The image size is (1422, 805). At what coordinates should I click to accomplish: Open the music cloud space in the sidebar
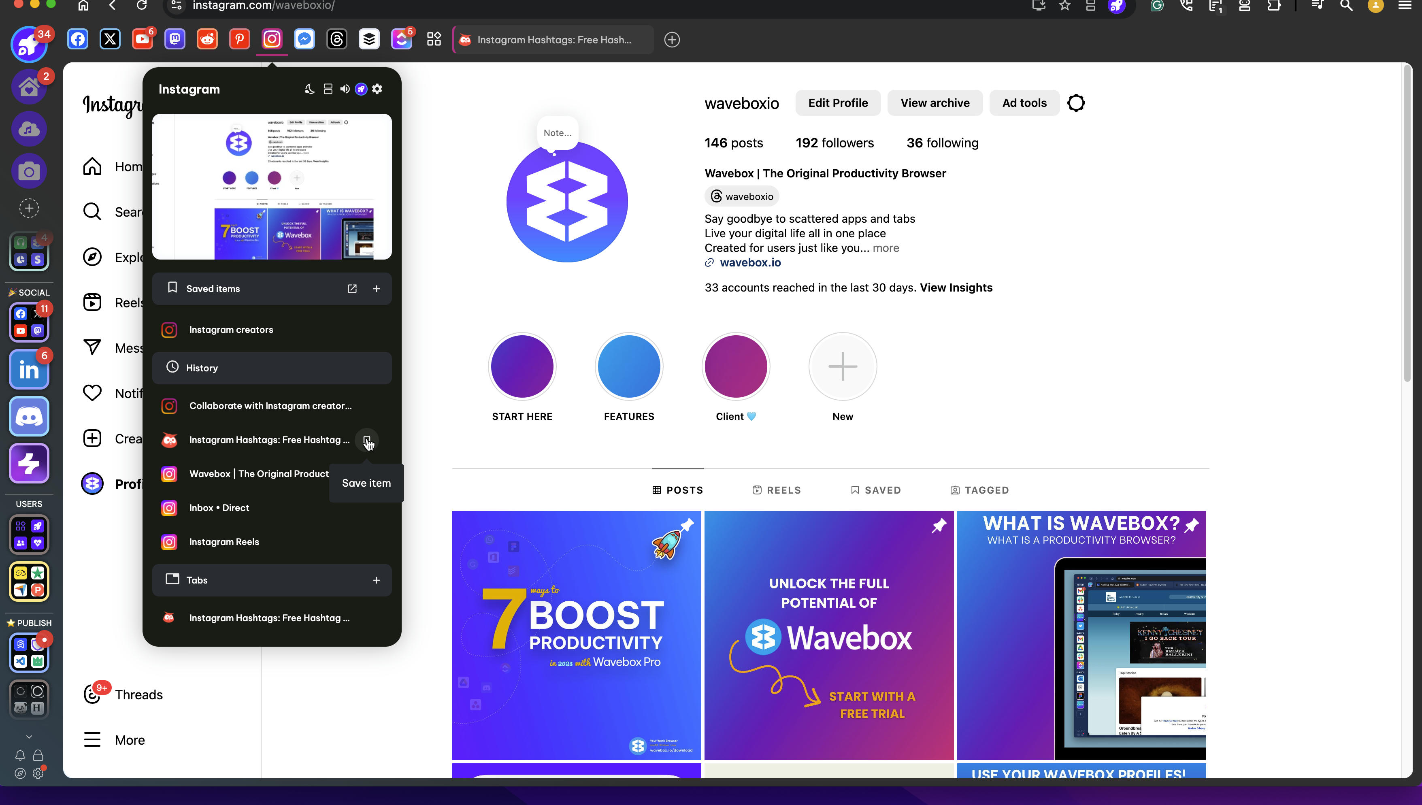[x=29, y=130]
